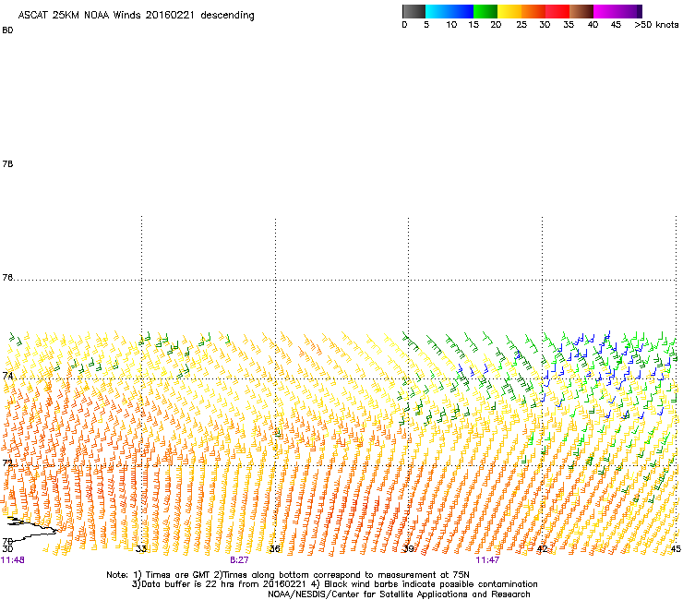Click the NOAA/NESDIS Center for Satellite Applications credit line
Viewport: 683px width, 600px height.
click(399, 594)
